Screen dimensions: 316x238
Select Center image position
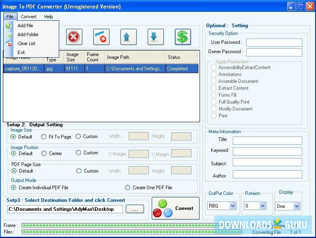coord(44,154)
